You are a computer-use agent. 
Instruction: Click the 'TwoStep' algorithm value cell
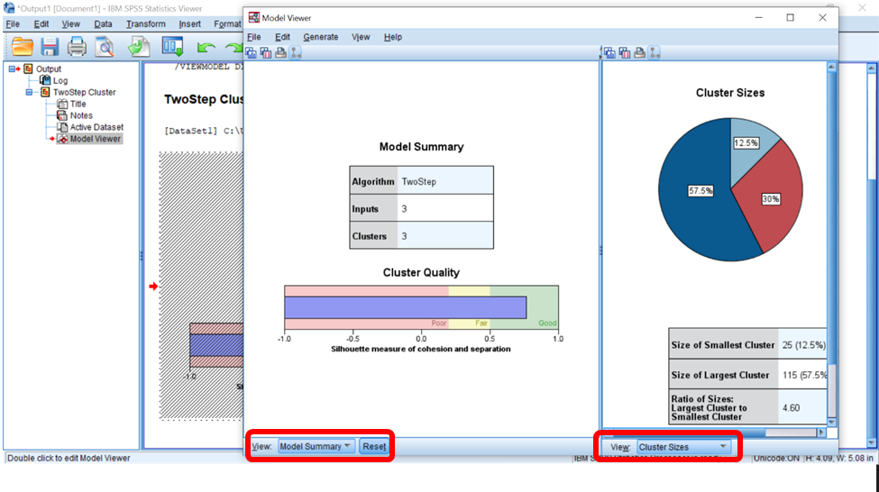445,181
